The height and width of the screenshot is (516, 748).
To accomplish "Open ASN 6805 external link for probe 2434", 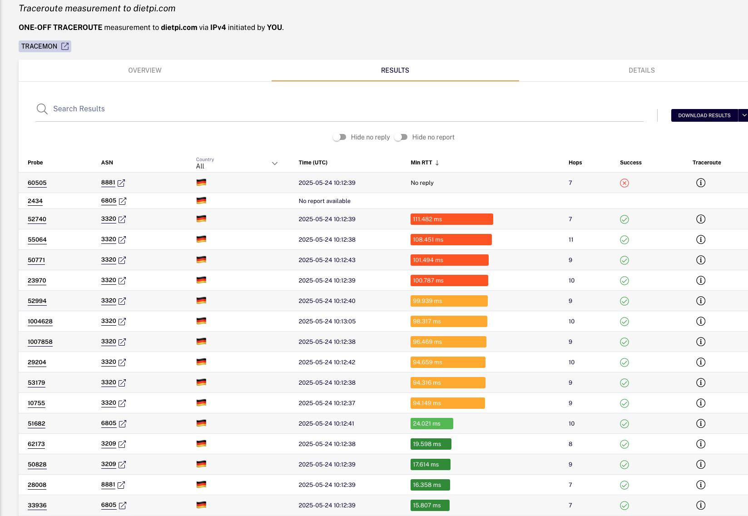I will pyautogui.click(x=123, y=201).
